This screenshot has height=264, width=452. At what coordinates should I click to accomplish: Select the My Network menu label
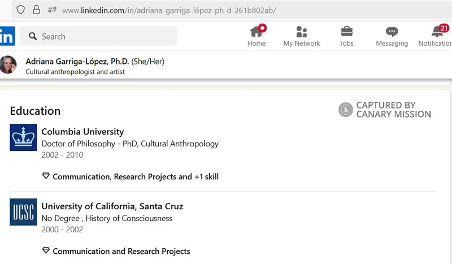tap(302, 44)
